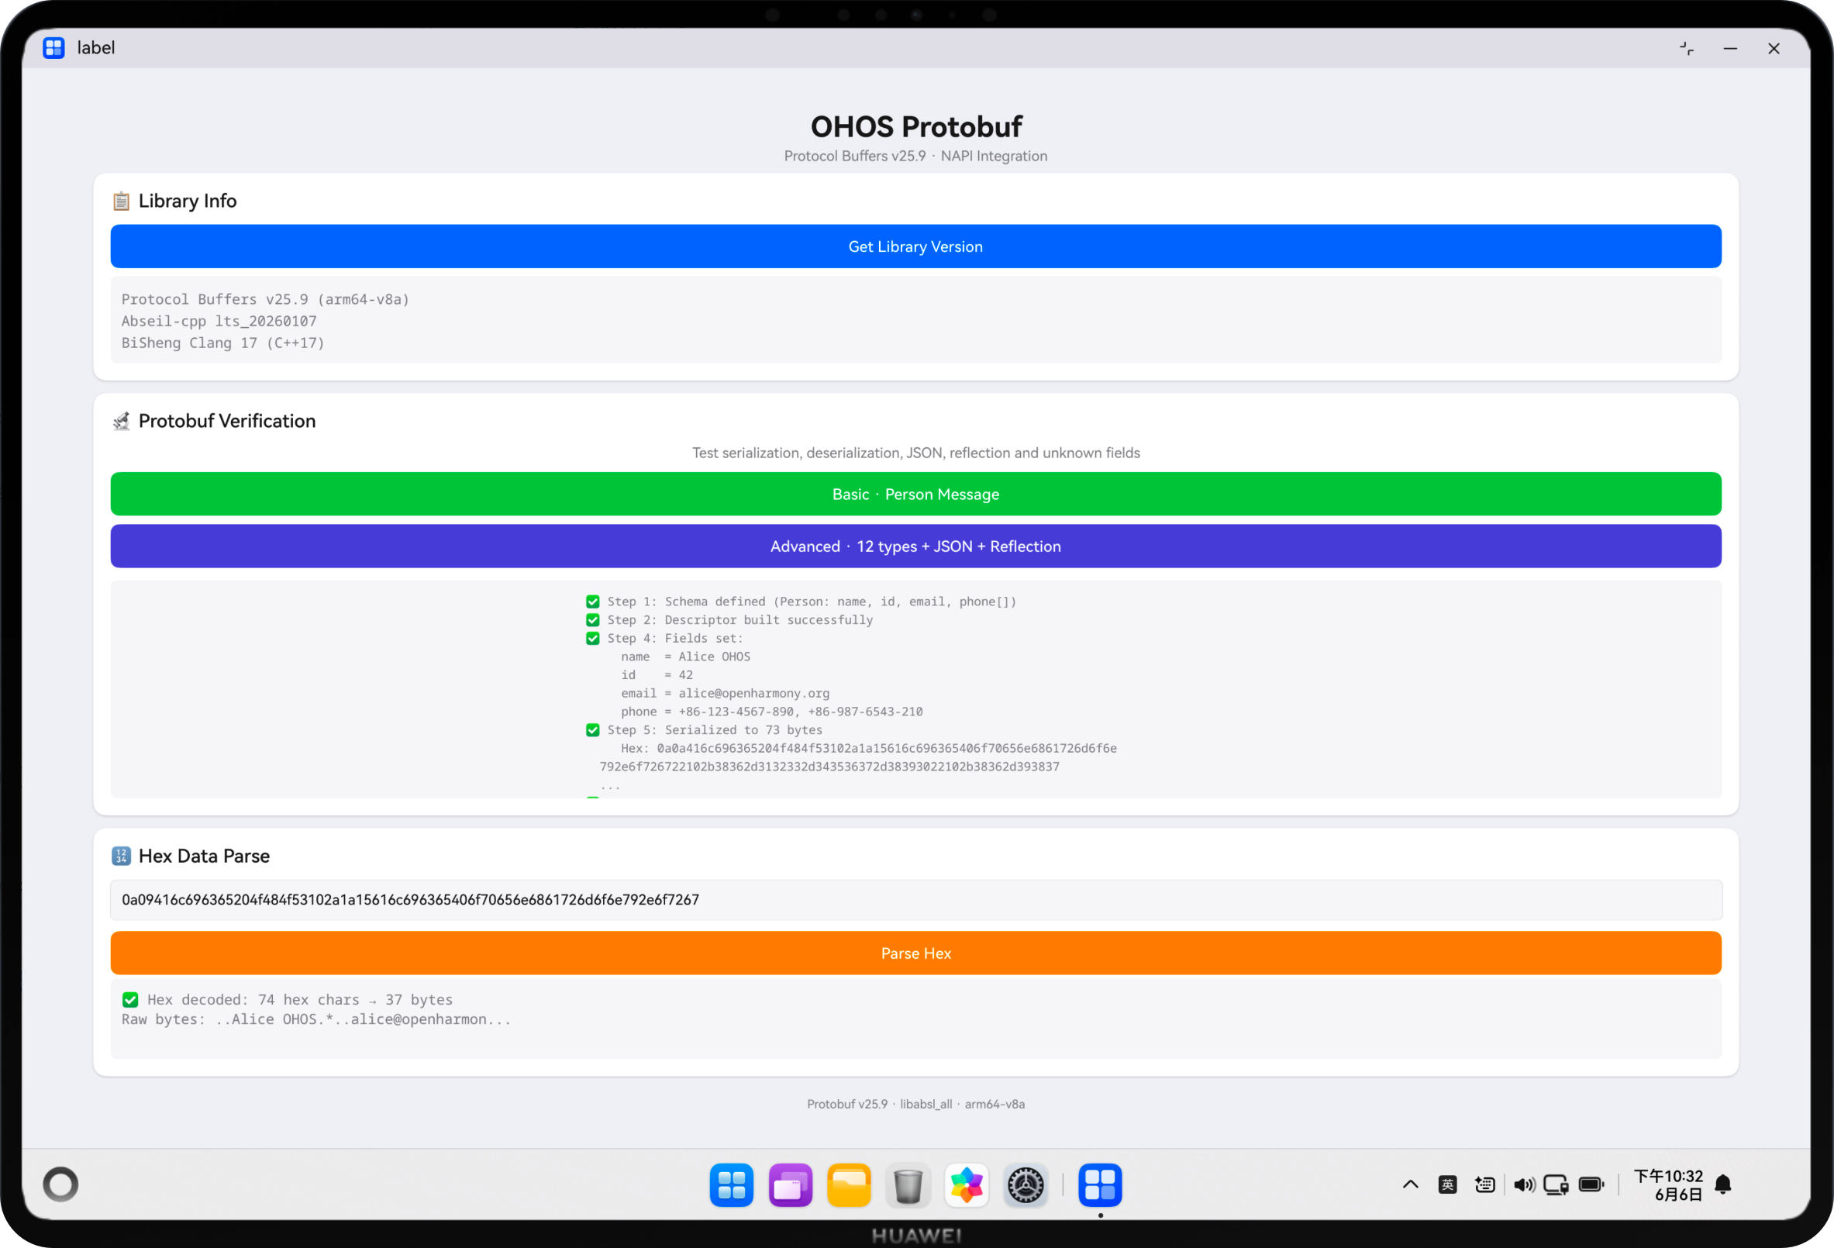This screenshot has height=1248, width=1834.
Task: Minimize the label window
Action: (1731, 48)
